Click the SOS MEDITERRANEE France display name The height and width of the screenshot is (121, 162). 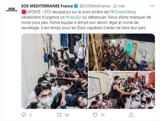point(47,6)
